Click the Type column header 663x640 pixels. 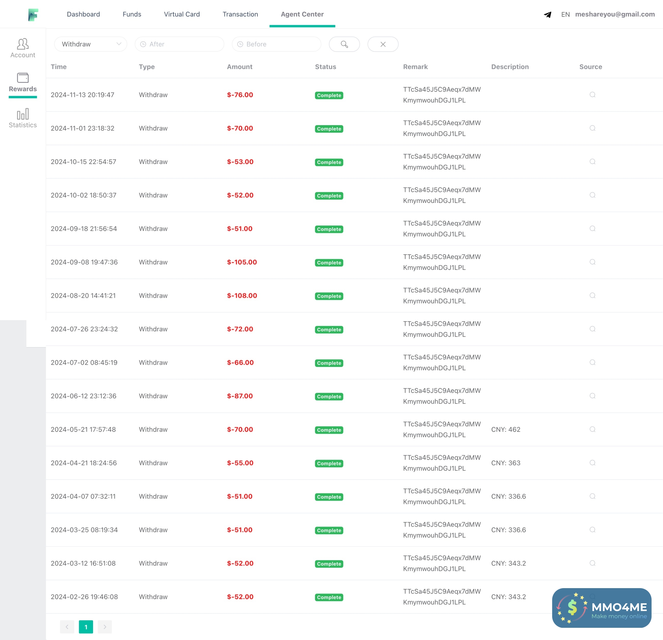tap(147, 67)
